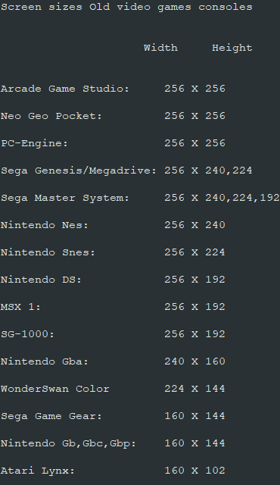Click the Sega Genesis/Megadrive label
This screenshot has width=280, height=485.
(x=79, y=171)
